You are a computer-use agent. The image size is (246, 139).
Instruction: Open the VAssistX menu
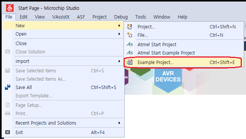point(61,17)
